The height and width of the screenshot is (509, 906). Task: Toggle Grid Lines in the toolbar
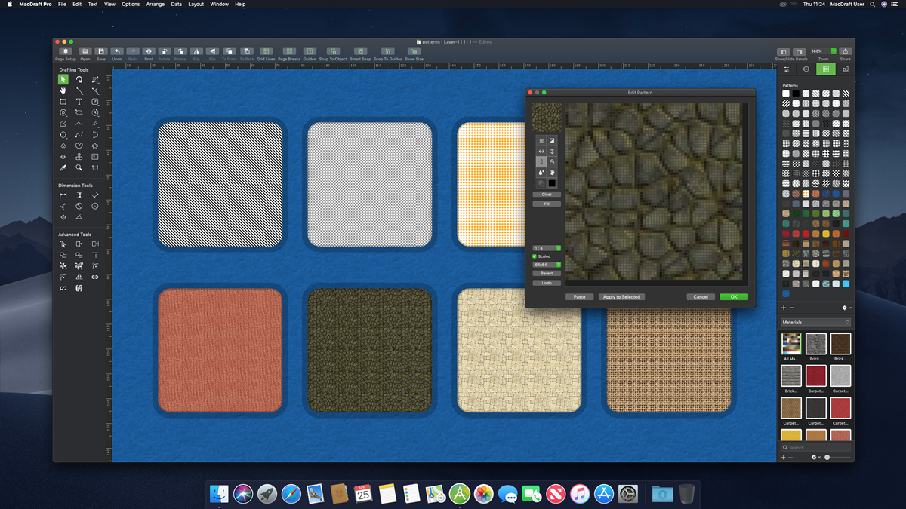[x=266, y=51]
